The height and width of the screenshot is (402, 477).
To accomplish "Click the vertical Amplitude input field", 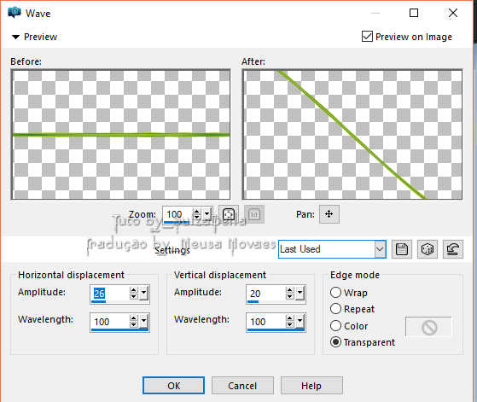I will coord(265,294).
